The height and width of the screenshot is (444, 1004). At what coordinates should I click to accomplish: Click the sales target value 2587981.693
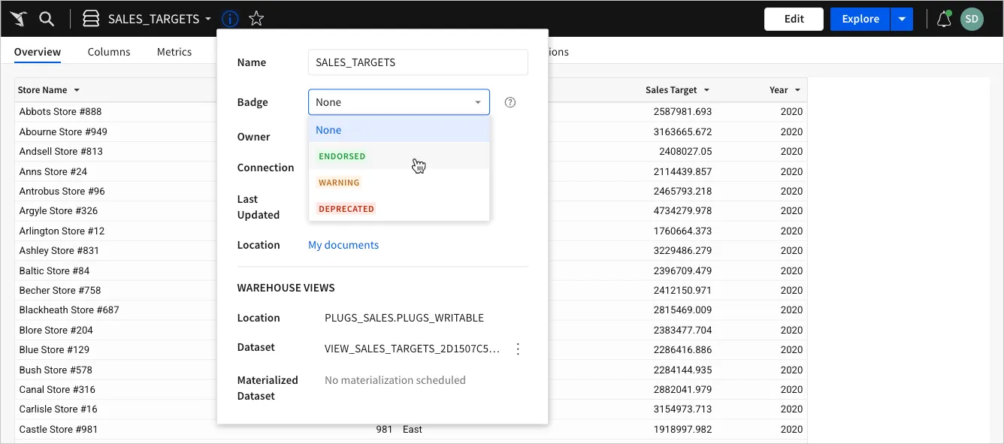[x=682, y=111]
